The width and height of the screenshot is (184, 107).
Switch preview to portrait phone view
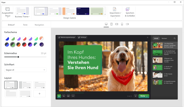pos(122,24)
